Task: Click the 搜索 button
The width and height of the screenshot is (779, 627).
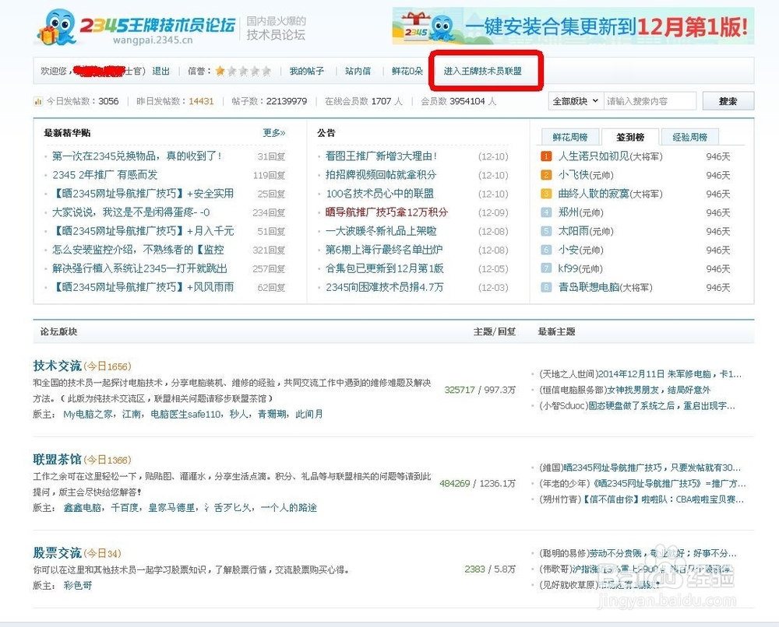Action: (728, 101)
